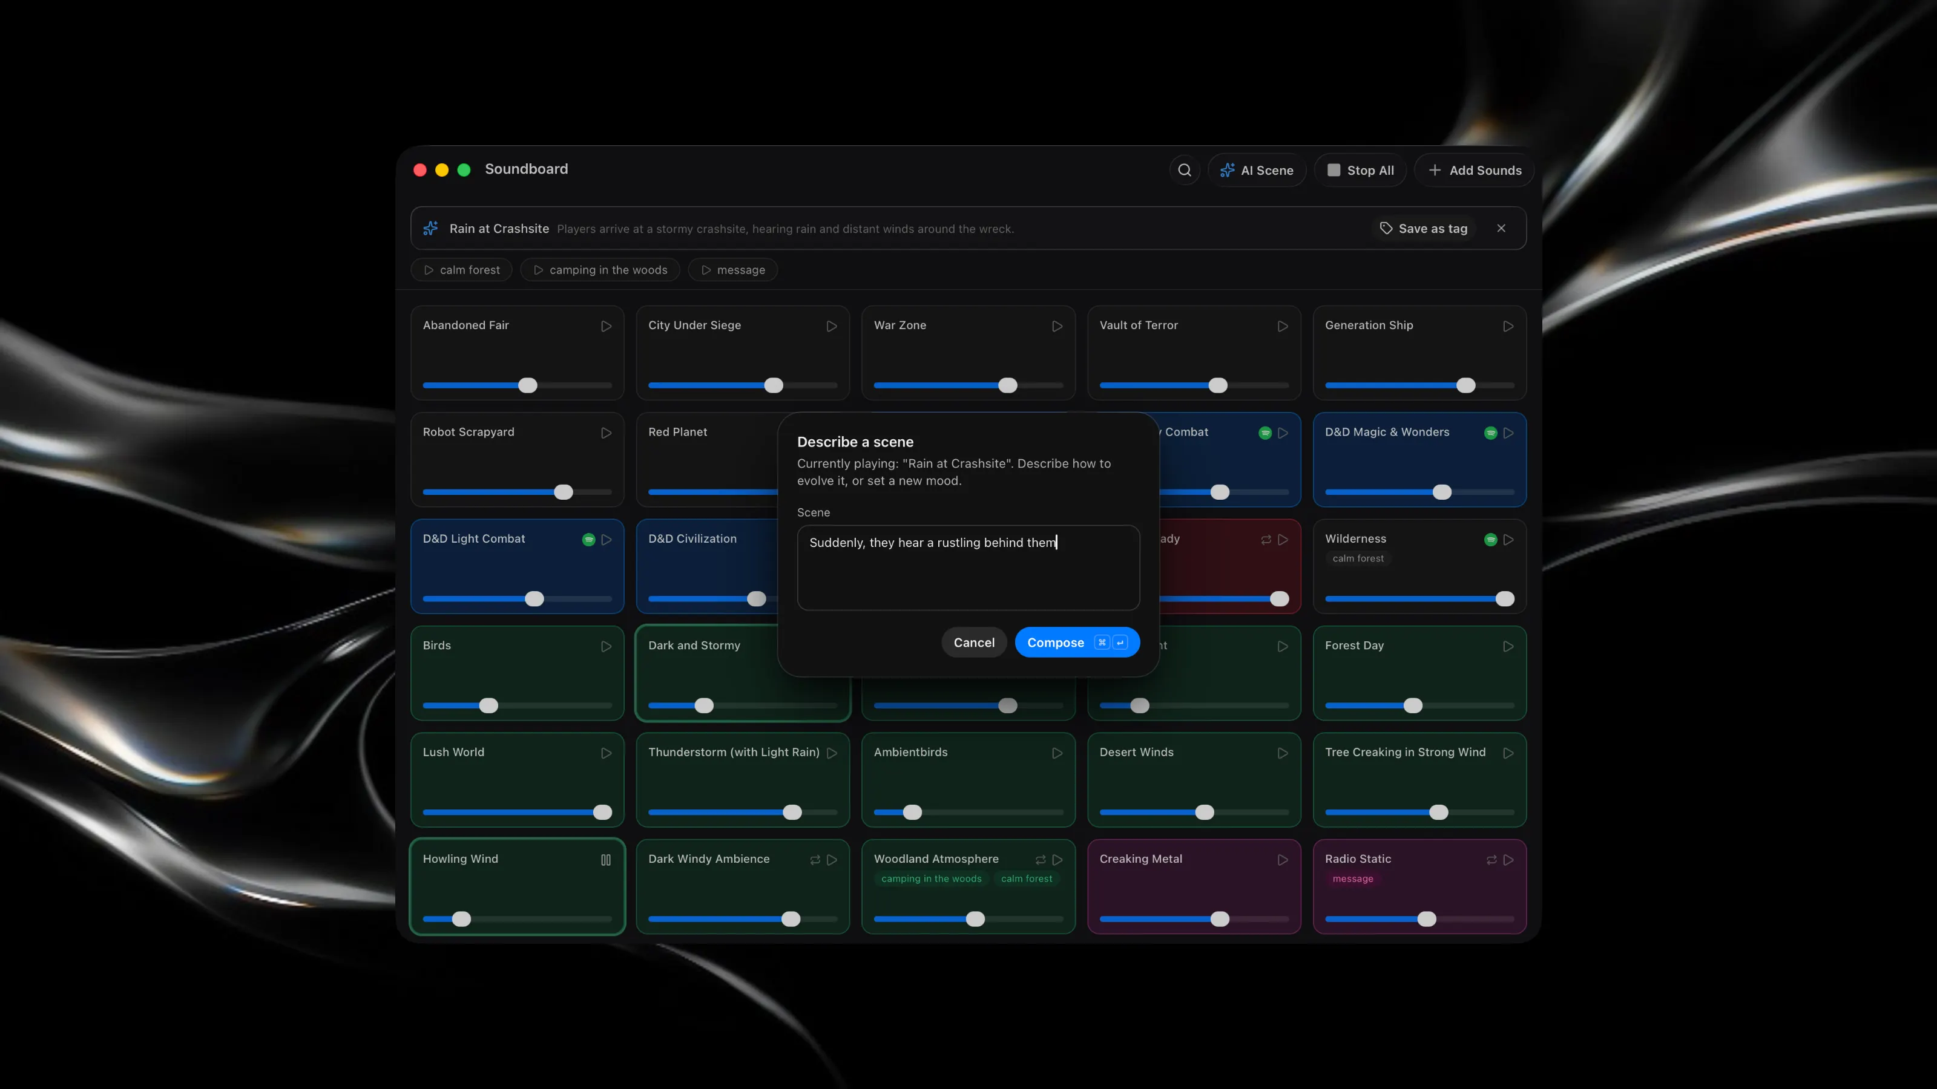Click the Rain at Crashsite scene title
This screenshot has height=1089, width=1937.
(499, 229)
